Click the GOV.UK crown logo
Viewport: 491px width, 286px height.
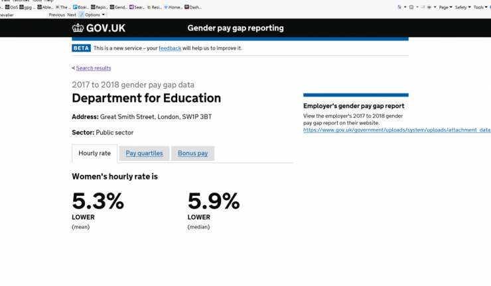pyautogui.click(x=78, y=28)
